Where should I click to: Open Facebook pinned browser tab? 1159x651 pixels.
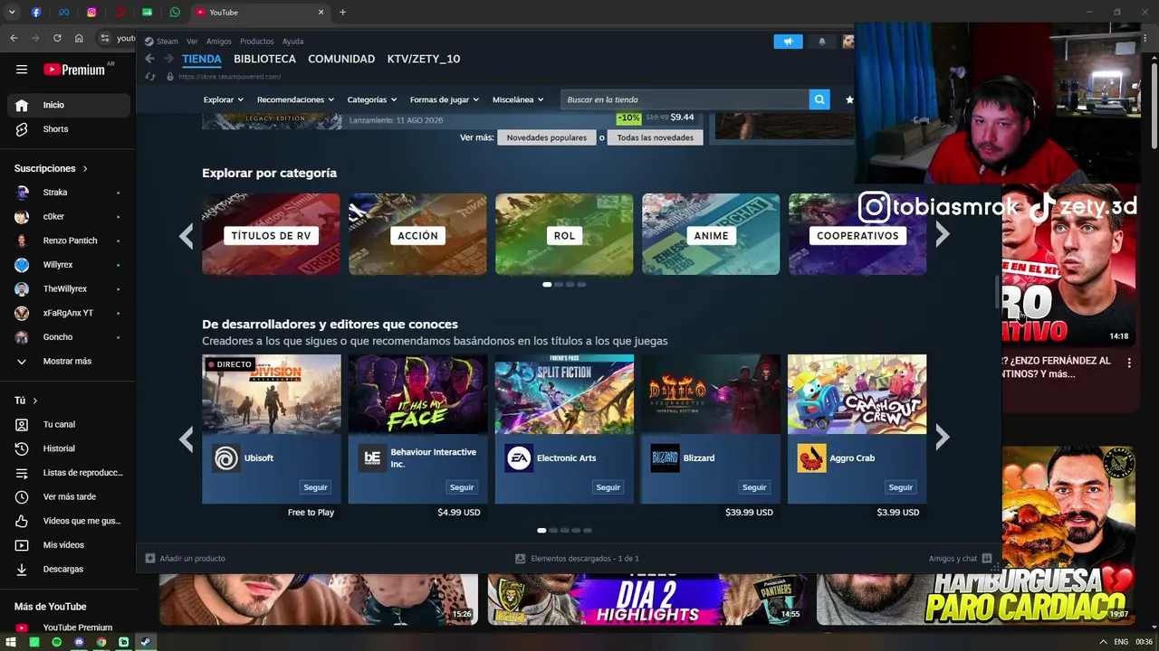(x=36, y=13)
